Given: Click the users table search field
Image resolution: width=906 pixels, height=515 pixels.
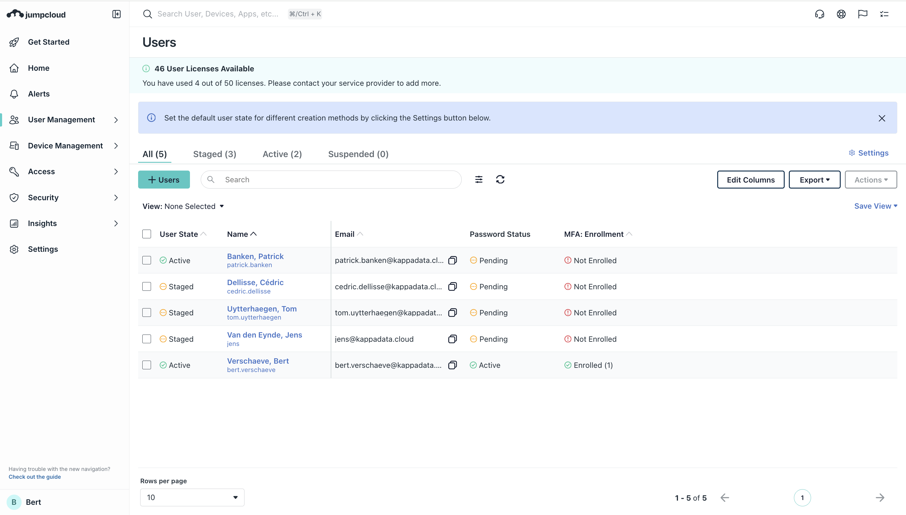Looking at the screenshot, I should 336,180.
